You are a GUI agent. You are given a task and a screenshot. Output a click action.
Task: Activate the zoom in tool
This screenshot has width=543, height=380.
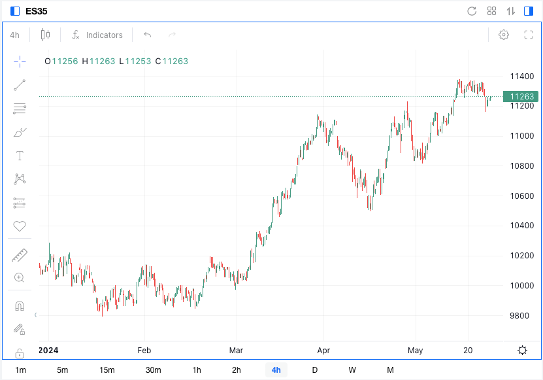20,277
